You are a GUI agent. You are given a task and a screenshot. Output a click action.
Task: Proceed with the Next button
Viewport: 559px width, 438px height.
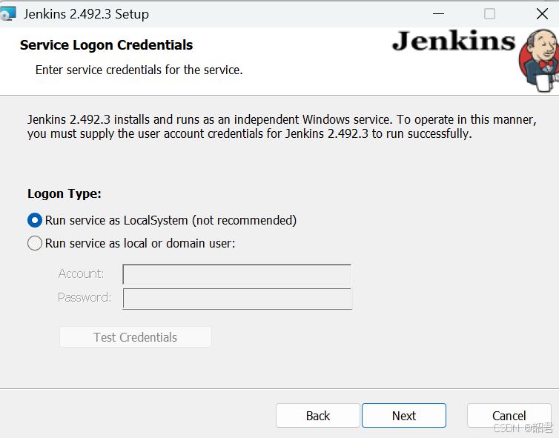click(404, 416)
